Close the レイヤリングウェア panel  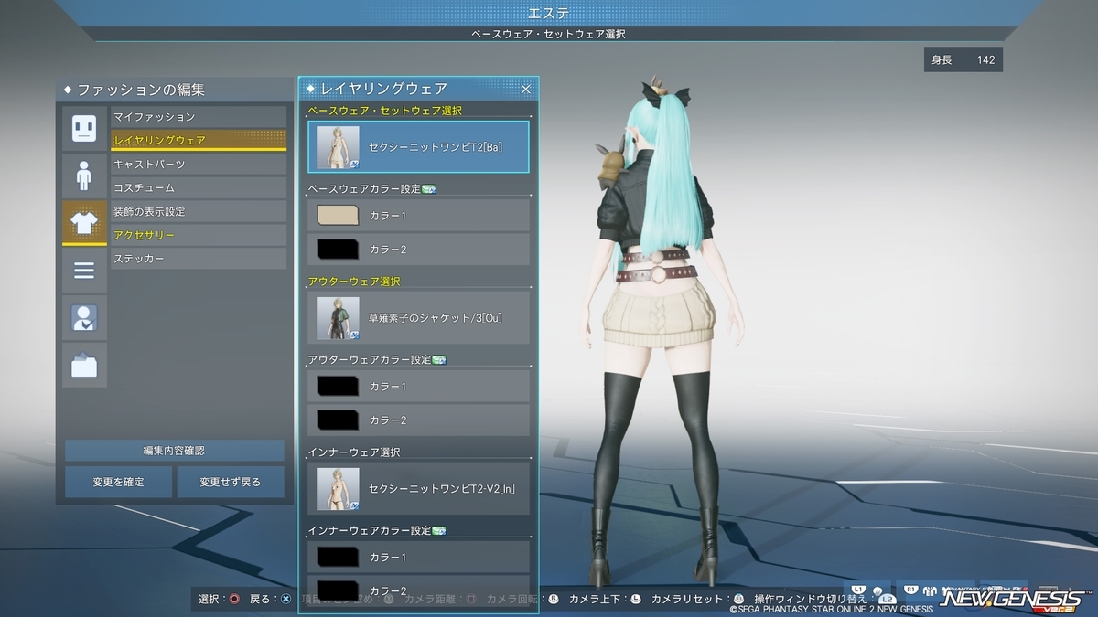tap(526, 89)
